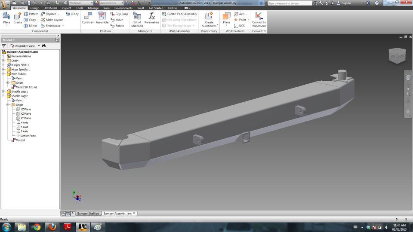Expand the Hinge Spindle:1 node

coord(3,70)
